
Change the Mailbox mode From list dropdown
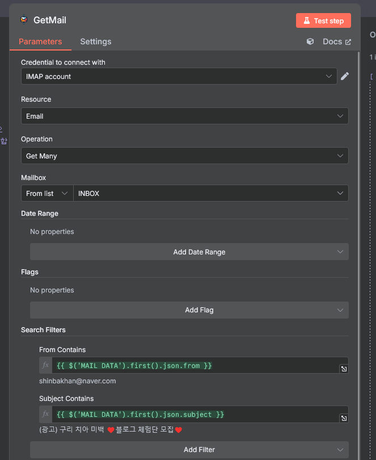tap(47, 193)
